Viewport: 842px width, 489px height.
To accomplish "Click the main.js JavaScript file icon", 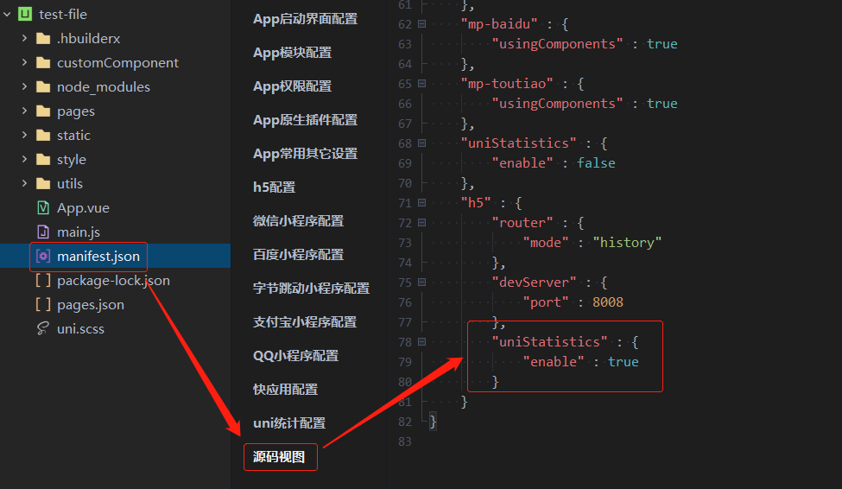I will coord(43,232).
